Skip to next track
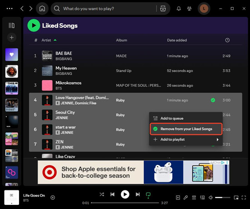The image size is (250, 209). [x=138, y=194]
